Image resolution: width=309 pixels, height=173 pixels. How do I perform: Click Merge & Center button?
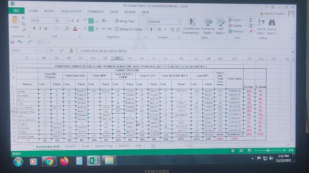tap(129, 29)
